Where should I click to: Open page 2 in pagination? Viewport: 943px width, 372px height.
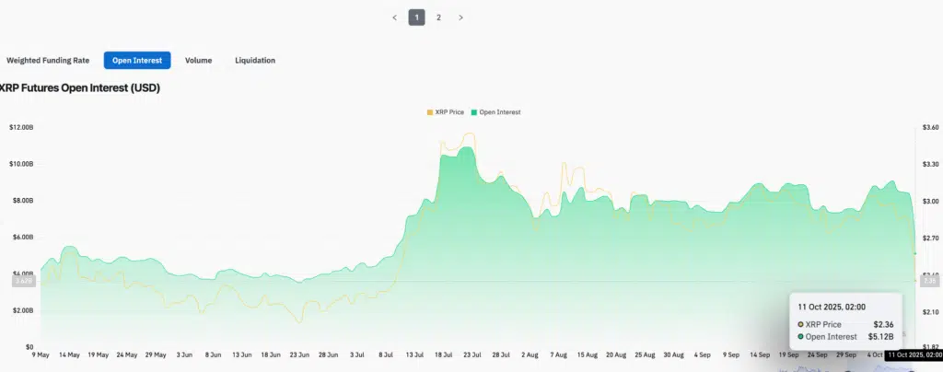pos(438,17)
